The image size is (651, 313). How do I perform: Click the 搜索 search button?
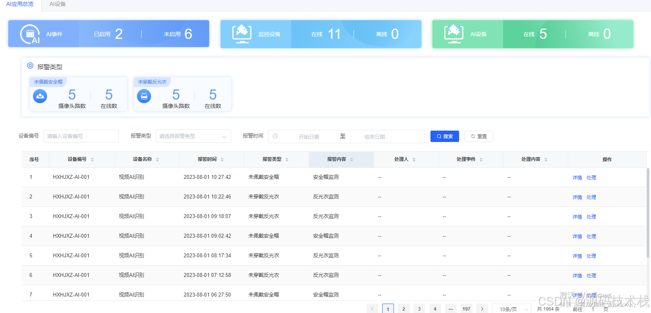(x=445, y=136)
